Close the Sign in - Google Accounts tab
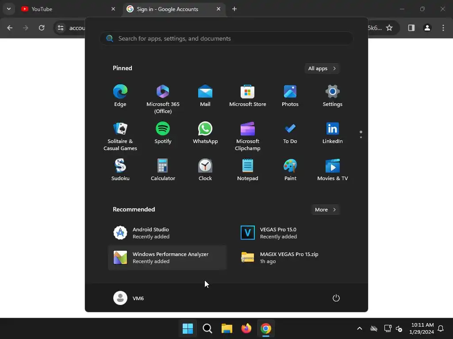 219,9
